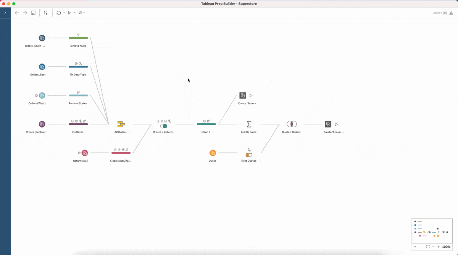
Task: Click the Remove Nulls label
Action: 78,46
